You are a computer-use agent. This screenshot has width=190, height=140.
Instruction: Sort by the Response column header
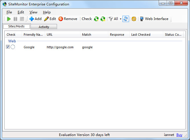[x=119, y=35]
